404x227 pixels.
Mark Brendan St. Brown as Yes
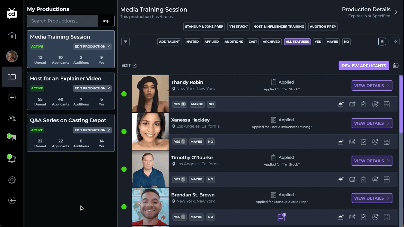[x=180, y=217]
